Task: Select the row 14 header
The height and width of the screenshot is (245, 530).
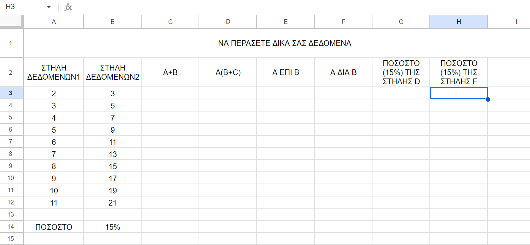Action: pos(11,227)
